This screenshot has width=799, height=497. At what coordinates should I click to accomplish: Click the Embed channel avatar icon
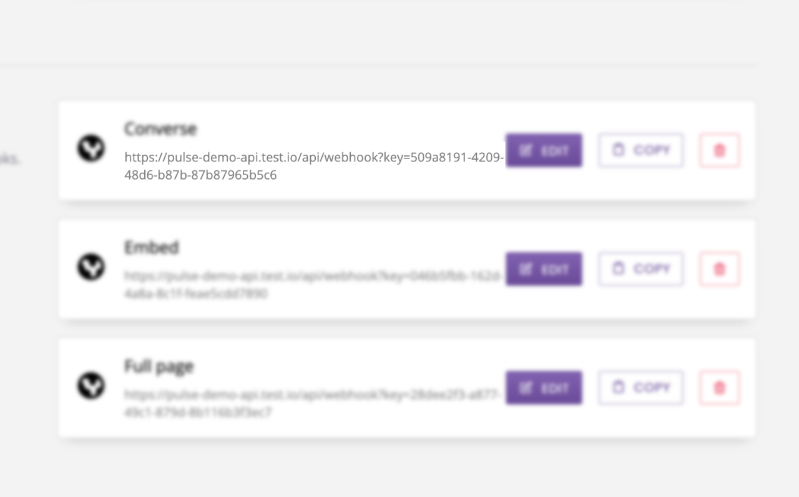pos(91,268)
